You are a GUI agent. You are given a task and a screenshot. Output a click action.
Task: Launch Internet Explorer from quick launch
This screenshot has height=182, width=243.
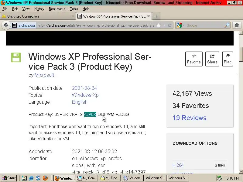point(31,178)
